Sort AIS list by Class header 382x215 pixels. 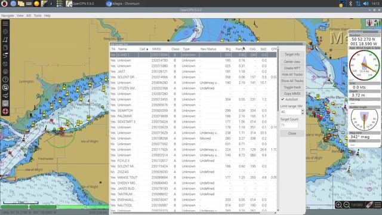tap(175, 49)
